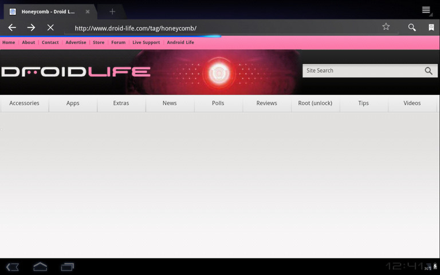Open the Accessories menu tab
The image size is (440, 275).
[x=25, y=103]
